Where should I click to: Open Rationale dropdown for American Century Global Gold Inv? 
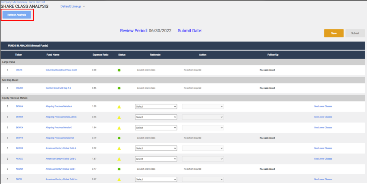click(156, 179)
